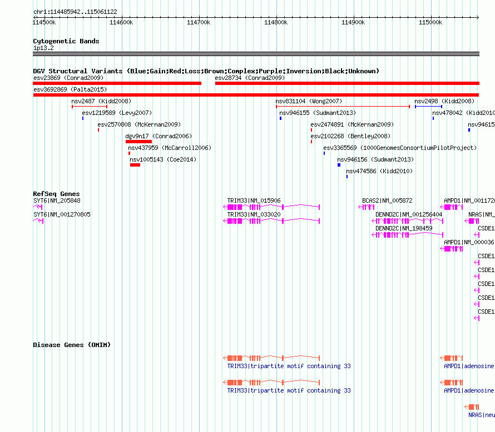Viewport: 495px width, 432px height.
Task: Select the NRAS|NM_ RefSeq label
Action: 482,214
